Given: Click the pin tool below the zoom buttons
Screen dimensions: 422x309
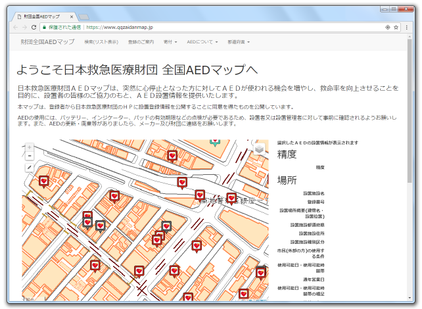Looking at the screenshot, I should point(29,168).
